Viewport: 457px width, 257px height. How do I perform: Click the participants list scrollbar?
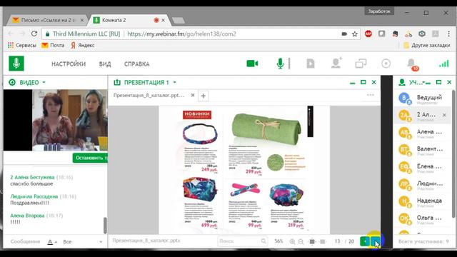pyautogui.click(x=453, y=154)
